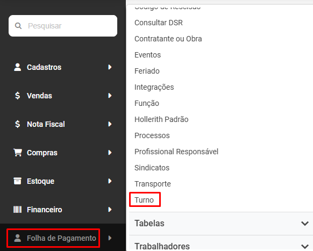Click the Cadastros person icon

pyautogui.click(x=18, y=67)
